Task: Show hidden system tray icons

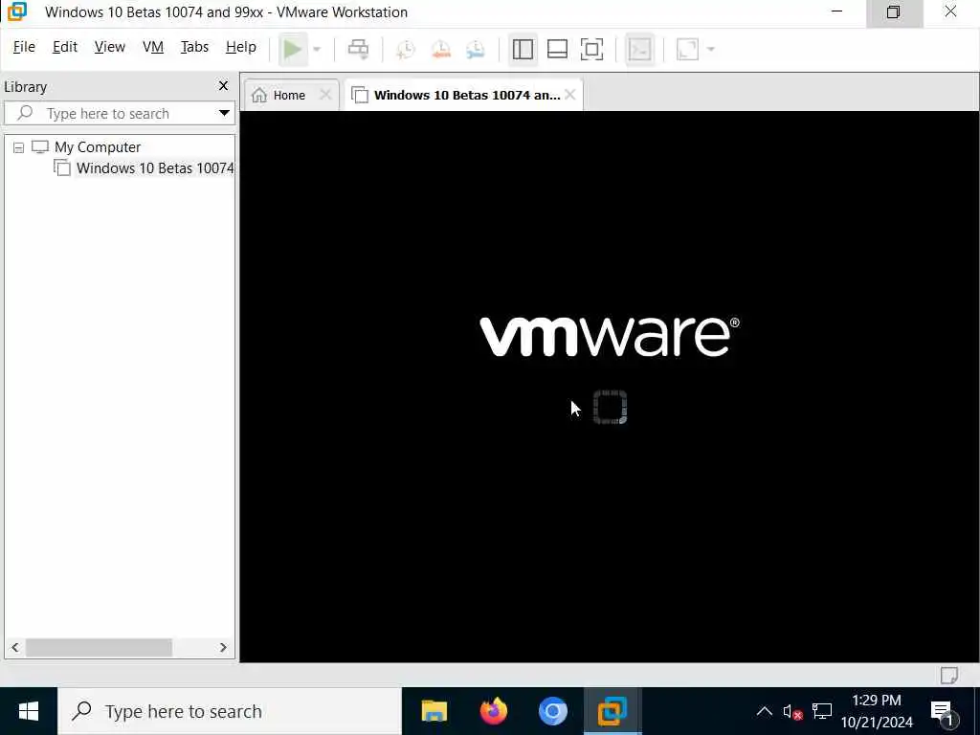Action: [765, 711]
